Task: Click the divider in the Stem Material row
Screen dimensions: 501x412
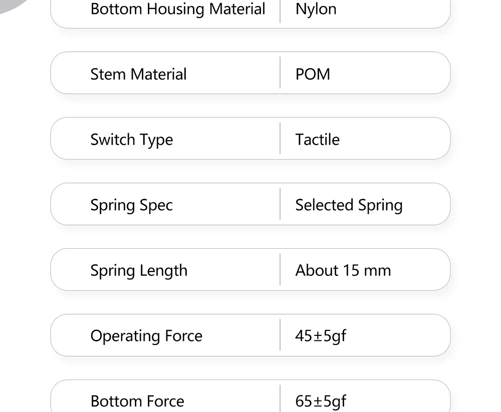Action: (x=280, y=73)
